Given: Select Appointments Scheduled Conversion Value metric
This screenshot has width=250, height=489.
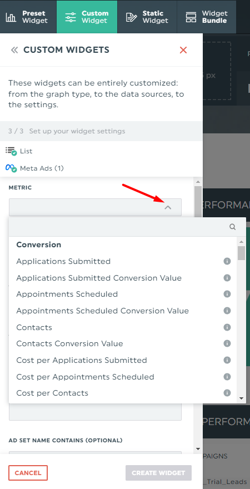Looking at the screenshot, I should pyautogui.click(x=103, y=311).
